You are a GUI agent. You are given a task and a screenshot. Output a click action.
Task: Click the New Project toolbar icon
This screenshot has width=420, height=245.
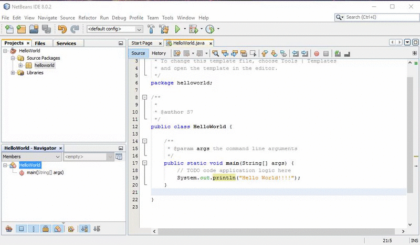pos(21,29)
